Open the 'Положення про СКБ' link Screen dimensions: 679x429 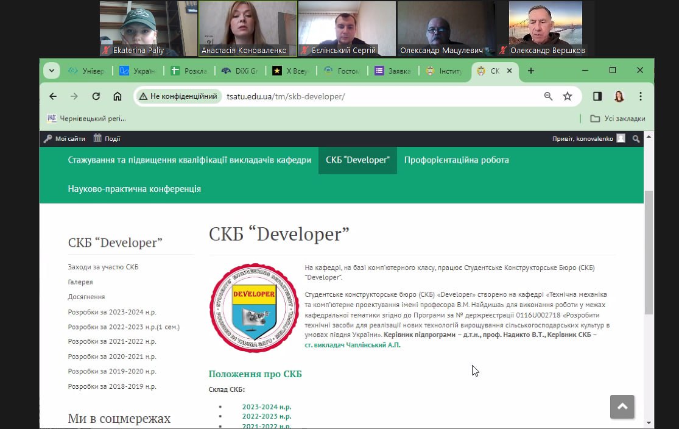pos(255,374)
